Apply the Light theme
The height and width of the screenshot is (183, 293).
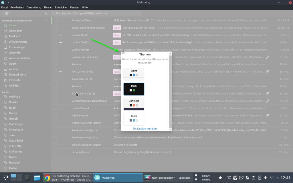coord(134,74)
